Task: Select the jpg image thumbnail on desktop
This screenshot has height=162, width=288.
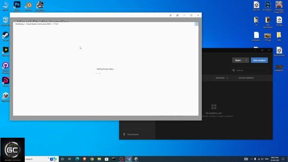Action: tap(268, 37)
